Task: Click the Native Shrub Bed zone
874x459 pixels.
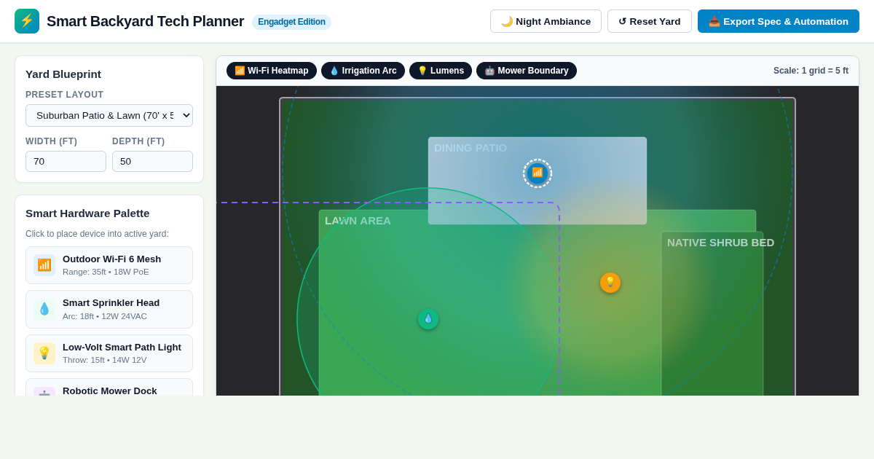Action: pos(712,313)
